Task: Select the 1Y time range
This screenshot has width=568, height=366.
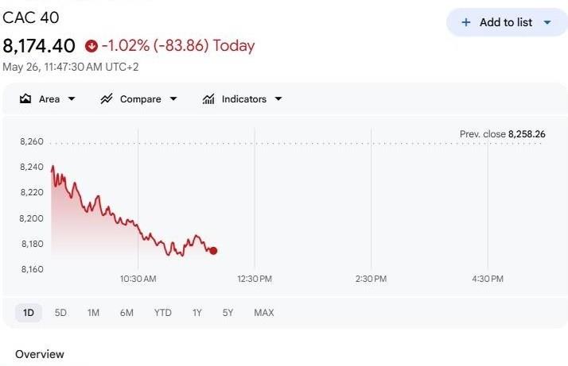Action: [x=196, y=313]
